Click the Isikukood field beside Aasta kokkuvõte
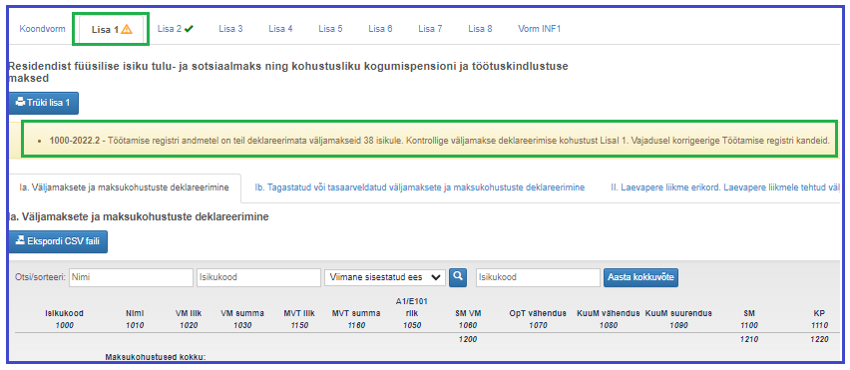Screen dimensions: 850x370 coord(538,277)
